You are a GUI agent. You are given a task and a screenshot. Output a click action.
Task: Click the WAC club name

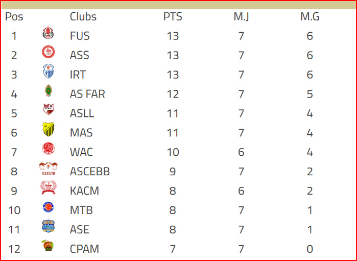pos(81,152)
